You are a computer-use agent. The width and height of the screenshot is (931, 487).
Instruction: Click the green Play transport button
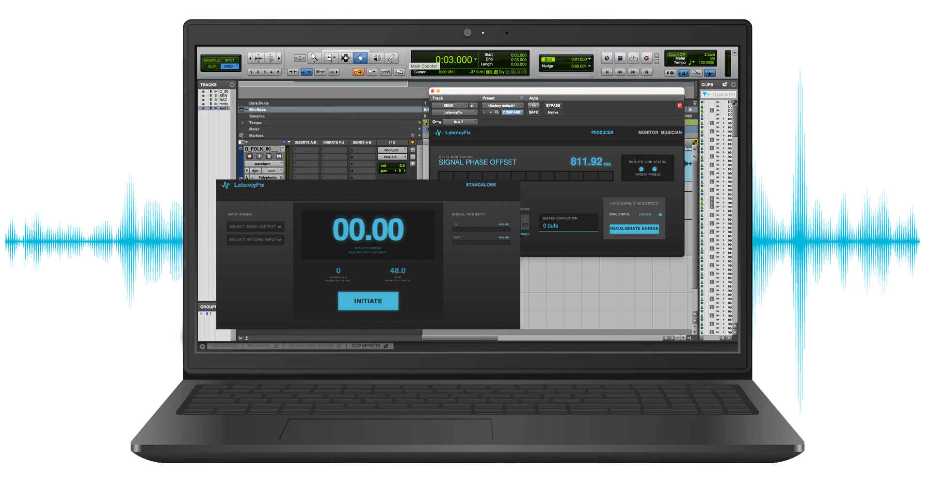pos(633,59)
